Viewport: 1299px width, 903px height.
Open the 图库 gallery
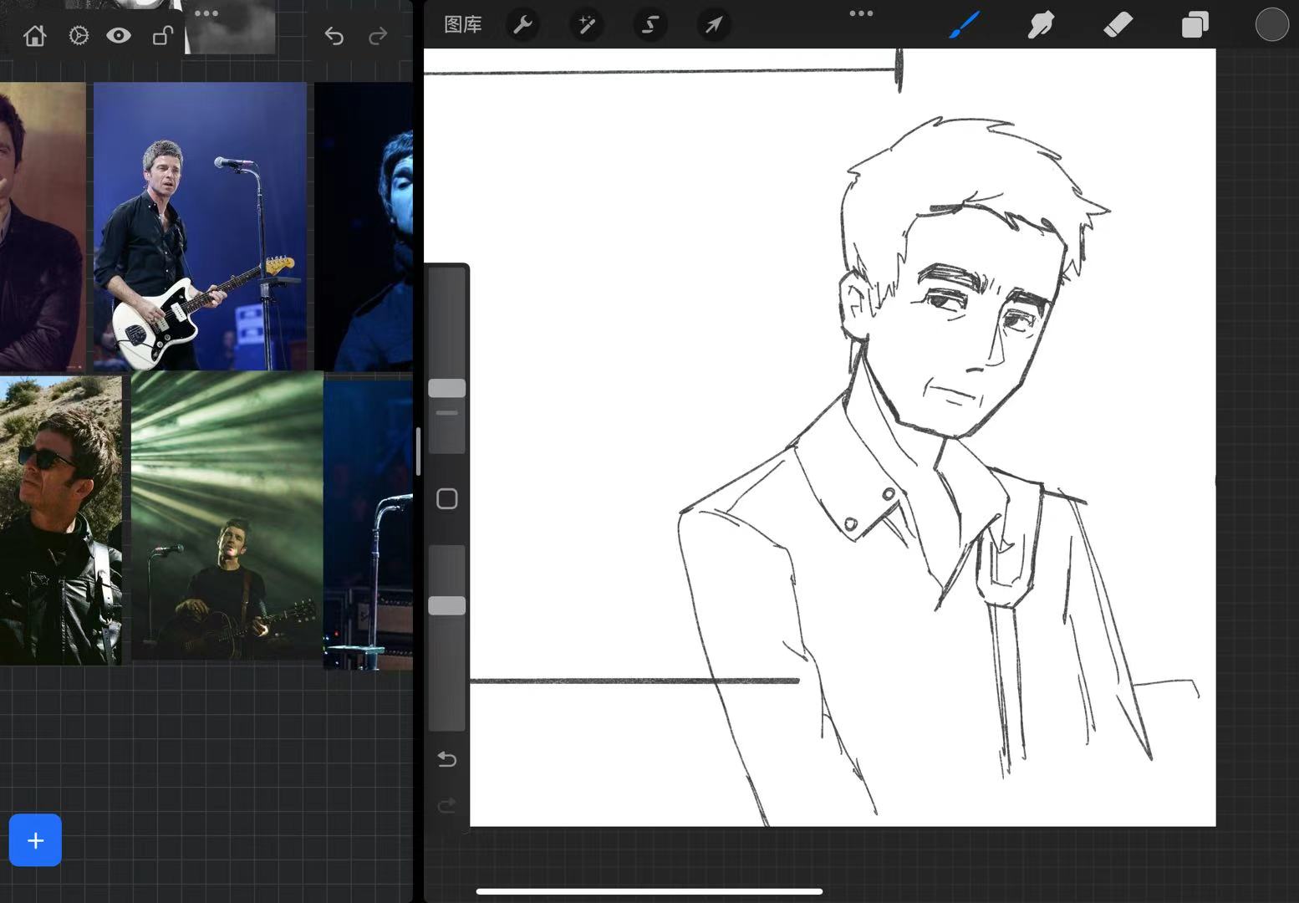462,25
